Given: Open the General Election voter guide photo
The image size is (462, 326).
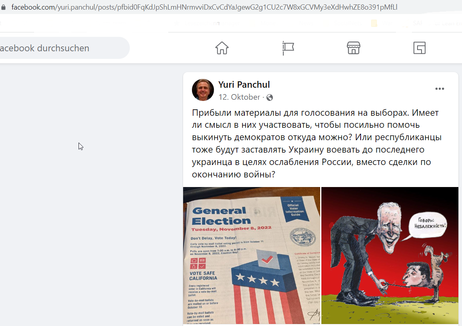Looking at the screenshot, I should click(x=252, y=256).
